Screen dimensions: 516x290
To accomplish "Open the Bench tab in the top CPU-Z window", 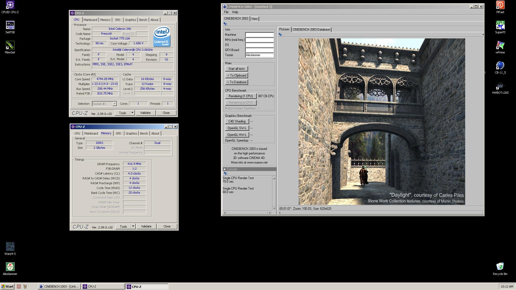I will click(143, 20).
